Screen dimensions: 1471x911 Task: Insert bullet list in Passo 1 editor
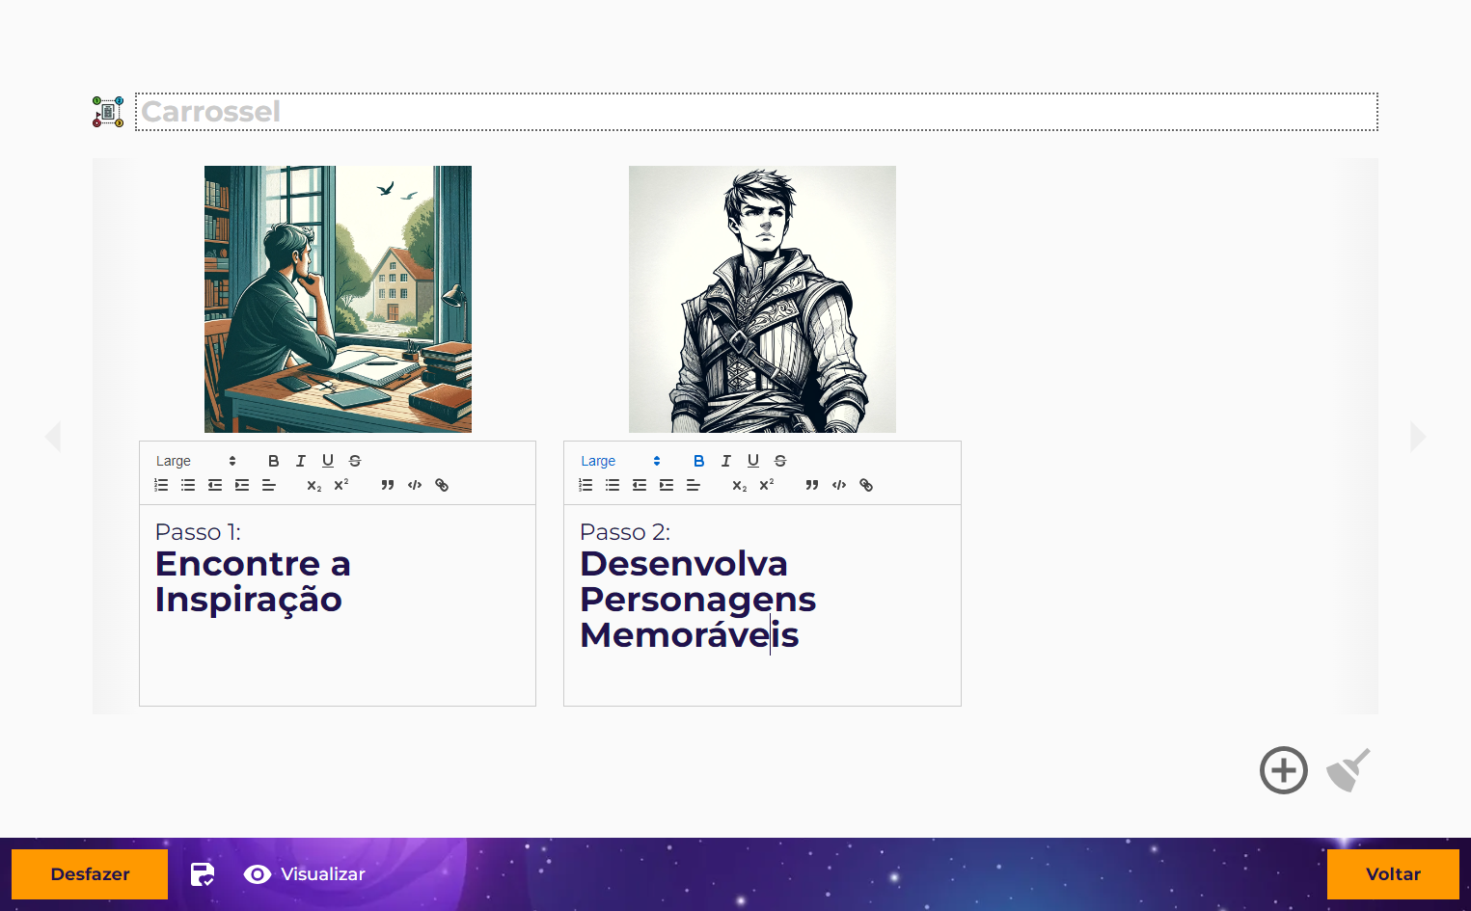[x=188, y=485]
